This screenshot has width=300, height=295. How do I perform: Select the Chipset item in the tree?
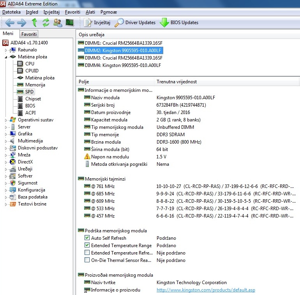tap(33, 99)
